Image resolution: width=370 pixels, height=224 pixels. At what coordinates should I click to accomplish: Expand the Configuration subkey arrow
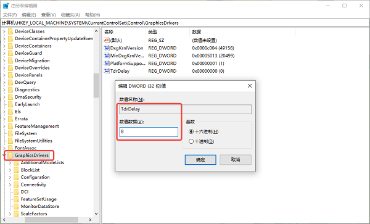[10, 177]
